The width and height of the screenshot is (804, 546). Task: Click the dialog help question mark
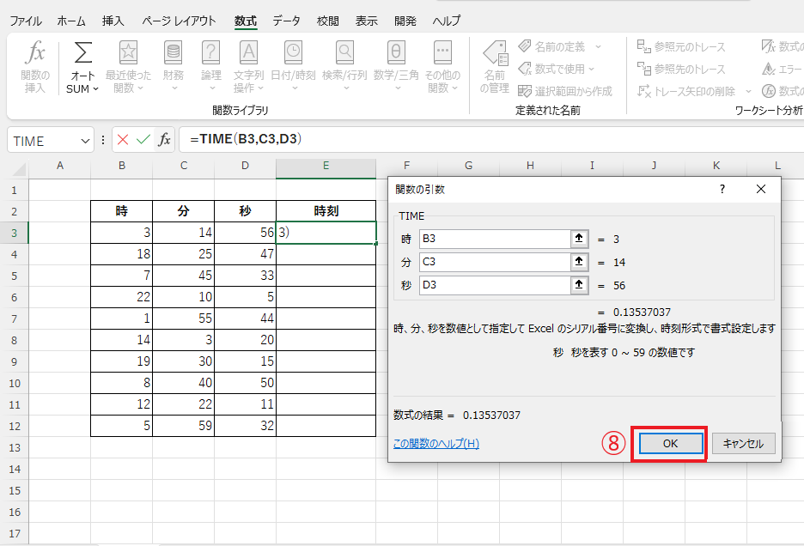click(722, 189)
